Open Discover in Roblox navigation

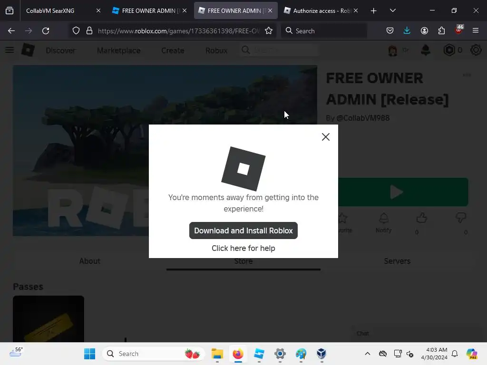(60, 50)
